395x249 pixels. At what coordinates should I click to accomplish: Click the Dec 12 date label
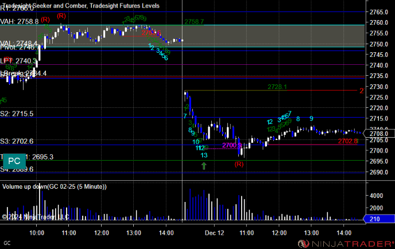click(214, 233)
